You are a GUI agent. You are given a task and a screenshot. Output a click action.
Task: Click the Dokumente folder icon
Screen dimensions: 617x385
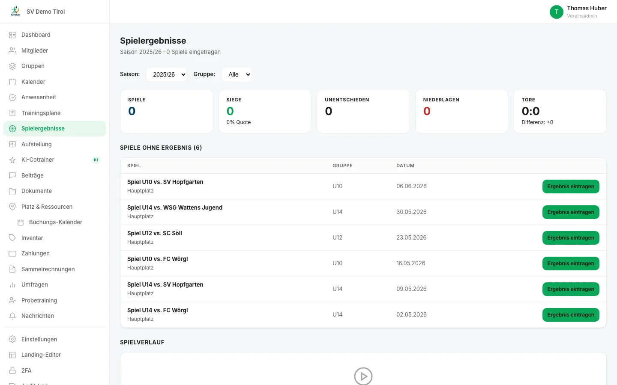pyautogui.click(x=12, y=191)
